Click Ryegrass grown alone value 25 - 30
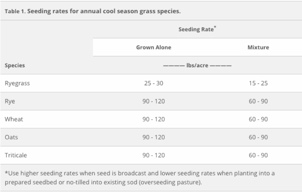This screenshot has width=302, height=193. coord(154,83)
